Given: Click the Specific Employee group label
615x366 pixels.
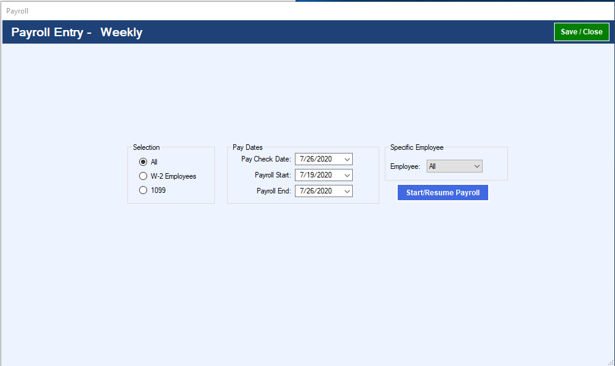Looking at the screenshot, I should tap(416, 147).
